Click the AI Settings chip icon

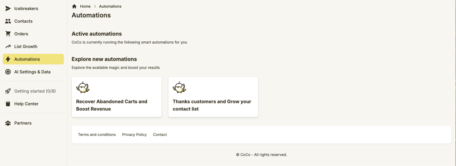pyautogui.click(x=8, y=72)
